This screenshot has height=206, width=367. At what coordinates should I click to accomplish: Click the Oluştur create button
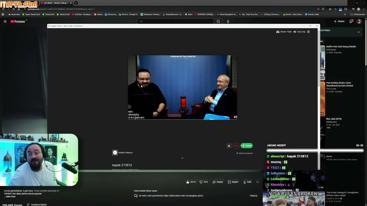coord(339,21)
